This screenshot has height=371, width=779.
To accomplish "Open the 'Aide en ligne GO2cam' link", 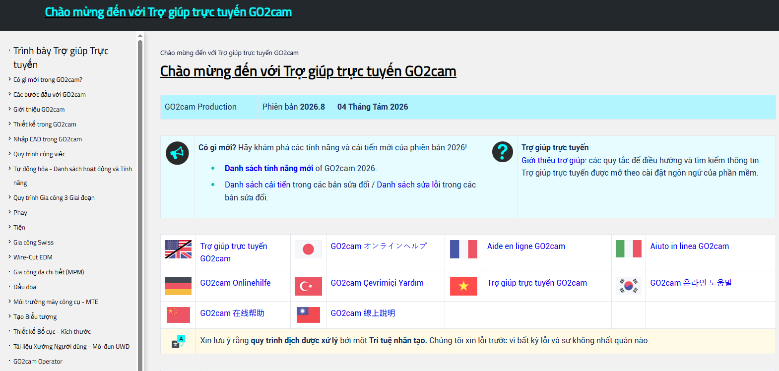I will (x=526, y=246).
